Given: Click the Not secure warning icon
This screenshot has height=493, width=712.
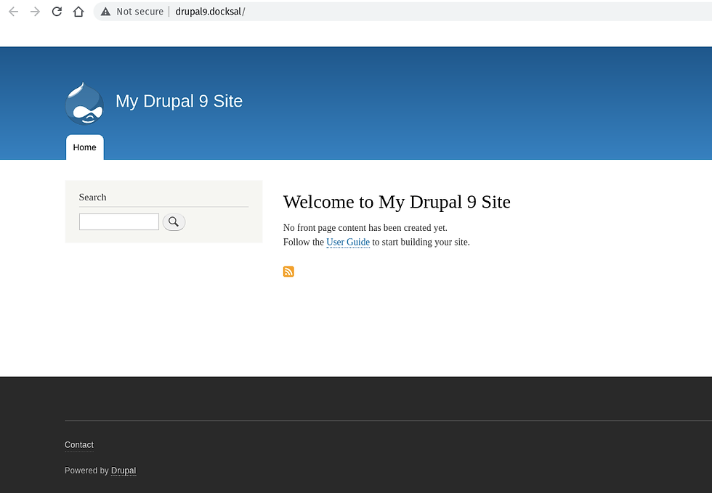Looking at the screenshot, I should coord(105,12).
